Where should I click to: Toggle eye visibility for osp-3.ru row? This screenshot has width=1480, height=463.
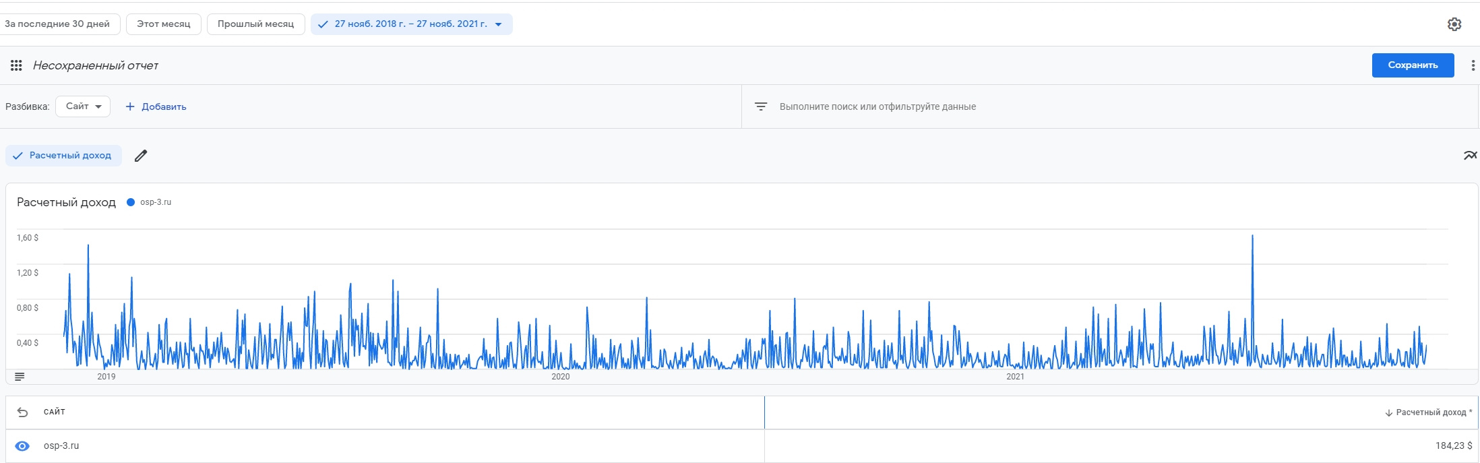22,446
